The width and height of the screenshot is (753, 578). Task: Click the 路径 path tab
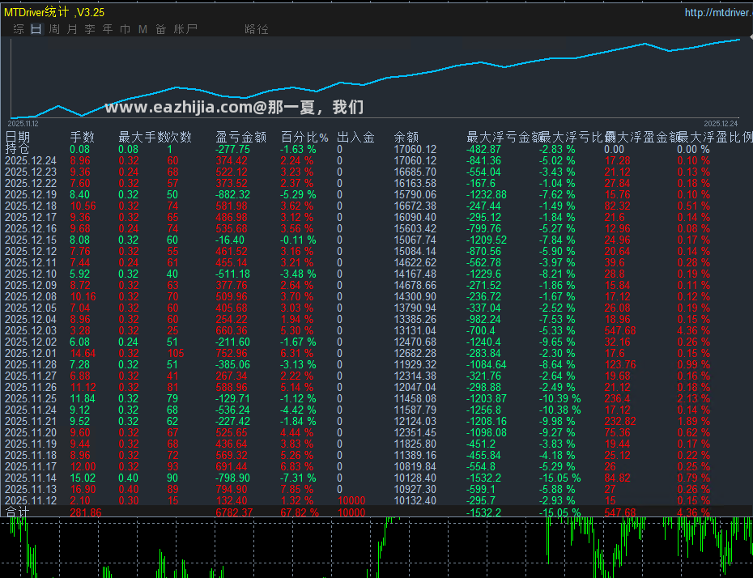click(257, 29)
